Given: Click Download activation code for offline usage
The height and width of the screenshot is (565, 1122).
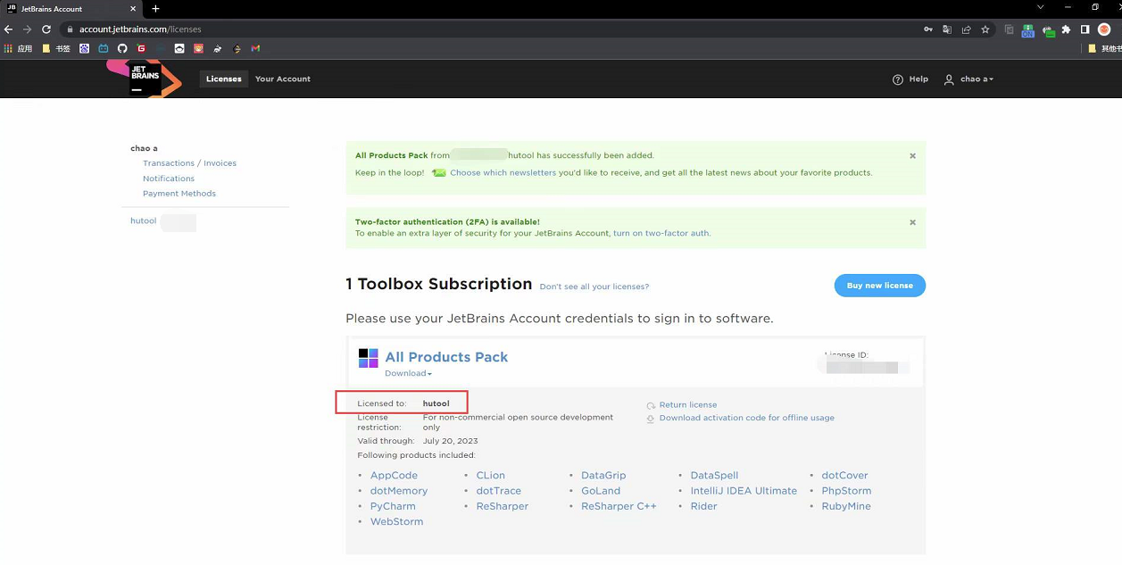Looking at the screenshot, I should (x=746, y=418).
